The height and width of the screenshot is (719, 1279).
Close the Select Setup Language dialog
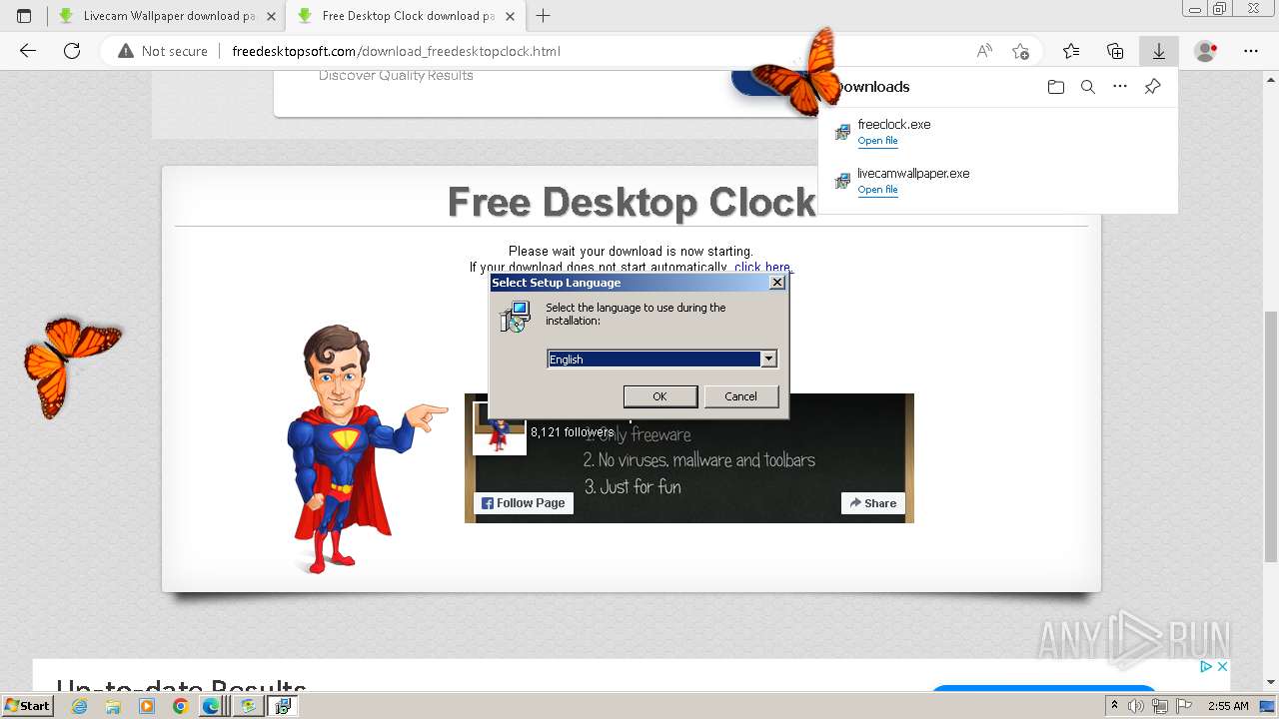click(x=777, y=283)
